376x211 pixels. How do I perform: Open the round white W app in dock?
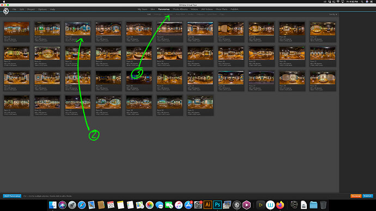(270, 205)
